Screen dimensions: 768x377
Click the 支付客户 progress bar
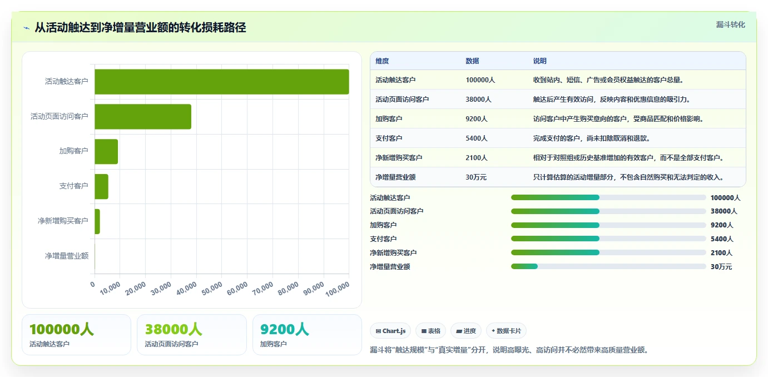click(608, 239)
